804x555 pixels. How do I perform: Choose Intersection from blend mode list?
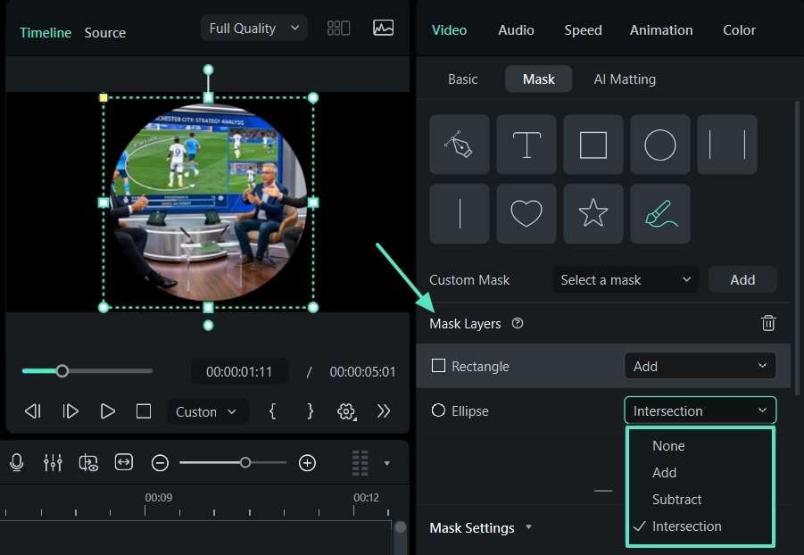(x=700, y=526)
